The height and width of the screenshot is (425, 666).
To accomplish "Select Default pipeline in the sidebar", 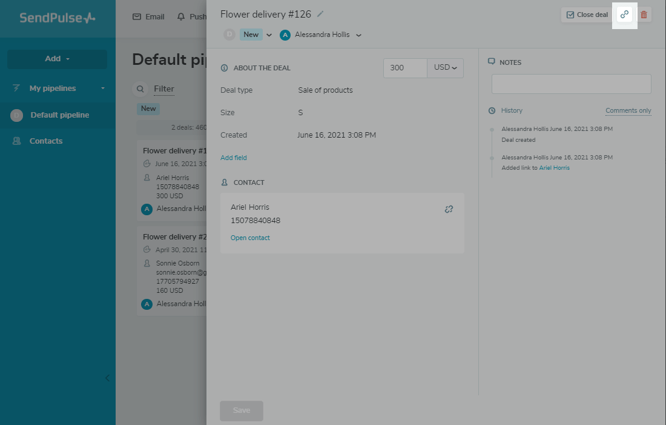I will (x=59, y=115).
